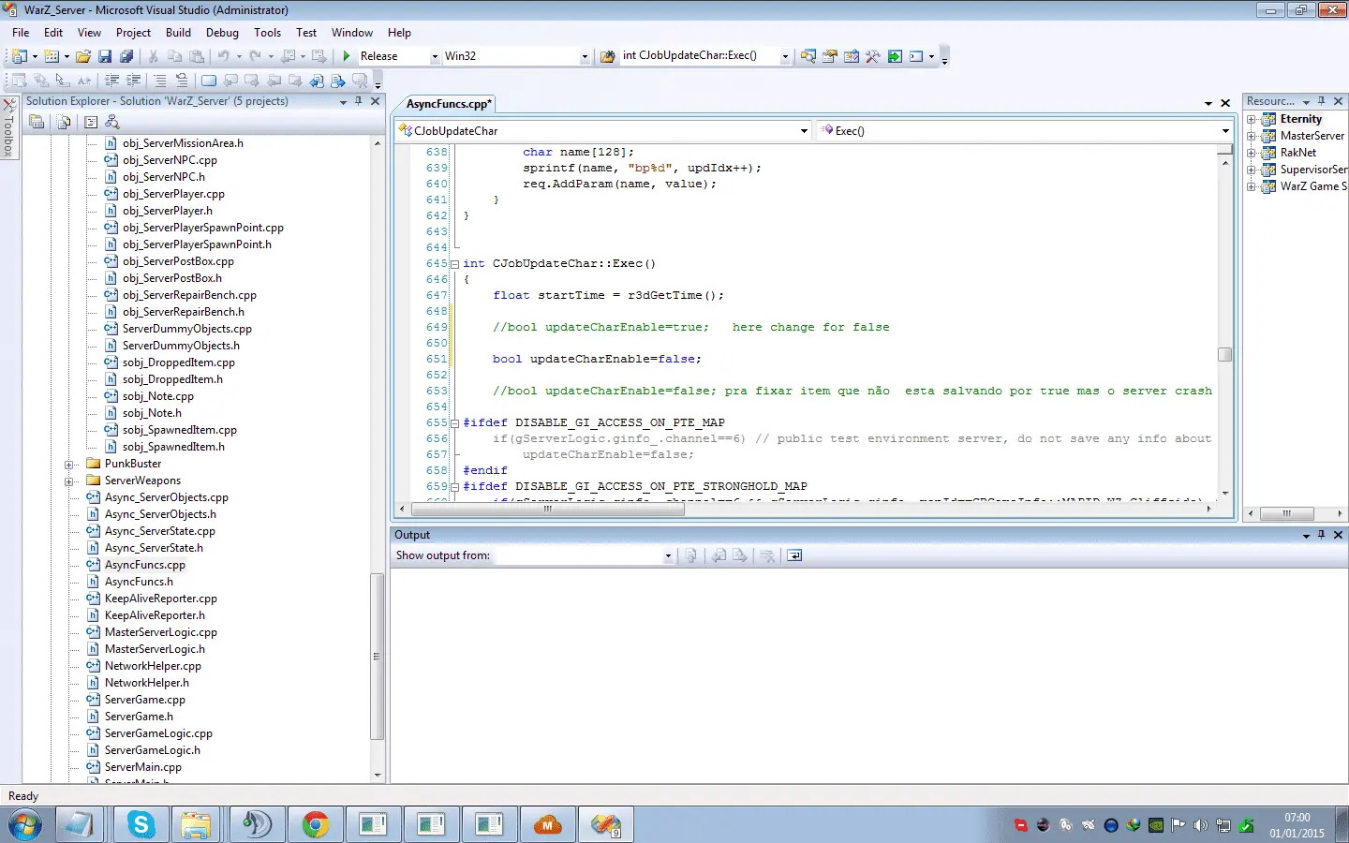This screenshot has width=1349, height=843.
Task: Open the Build menu
Action: pyautogui.click(x=178, y=33)
